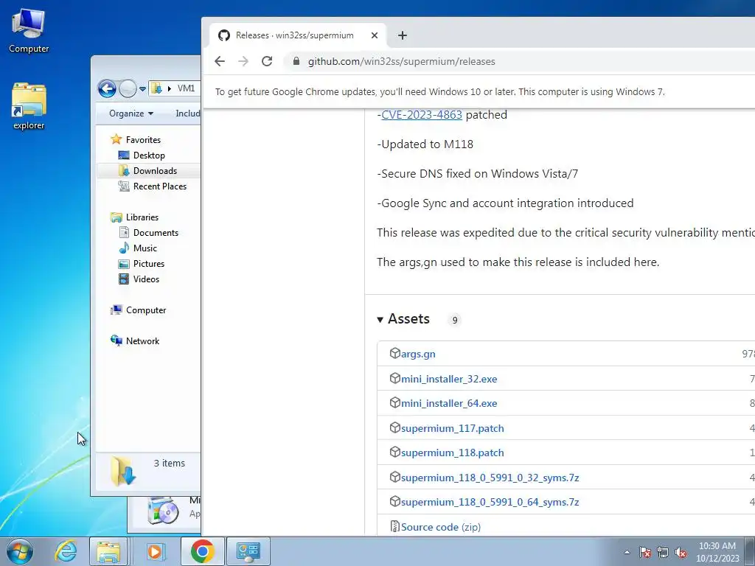This screenshot has height=566, width=755.
Task: Download args.gn asset
Action: click(418, 354)
